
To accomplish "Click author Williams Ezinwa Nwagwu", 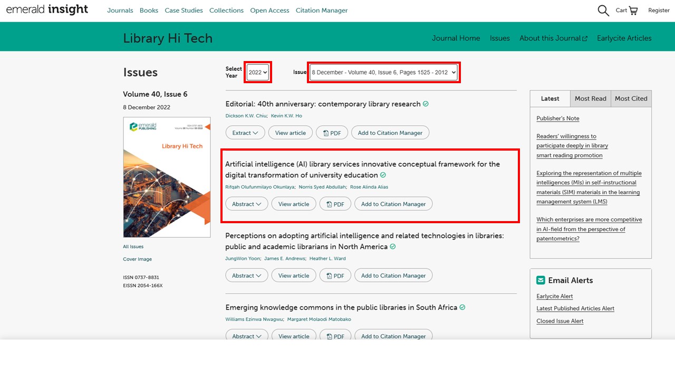I will [254, 319].
